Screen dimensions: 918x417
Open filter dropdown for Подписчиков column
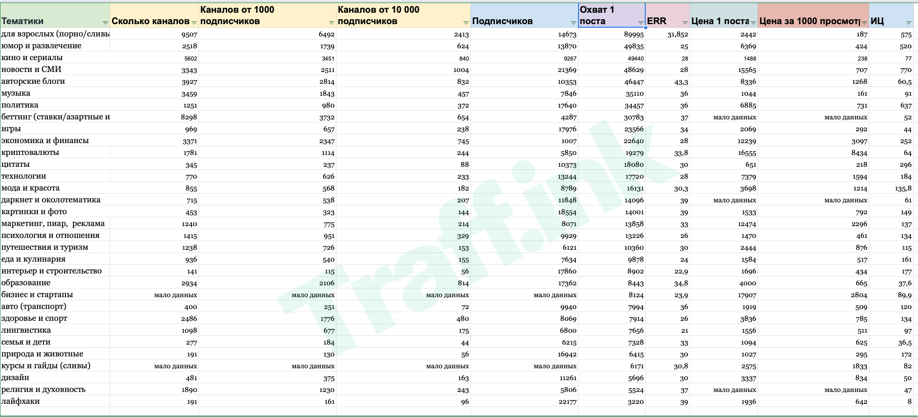(574, 23)
